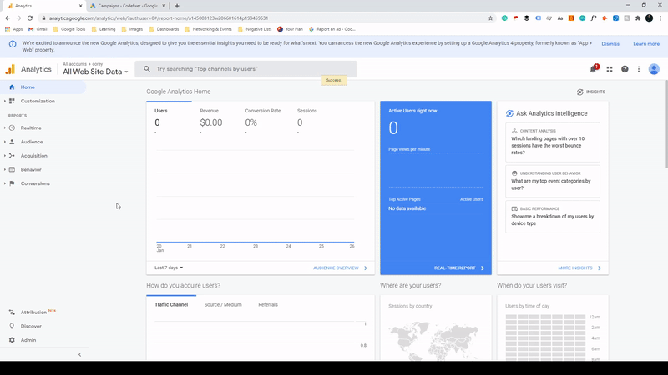Click the Insights button label
The height and width of the screenshot is (375, 668).
595,92
